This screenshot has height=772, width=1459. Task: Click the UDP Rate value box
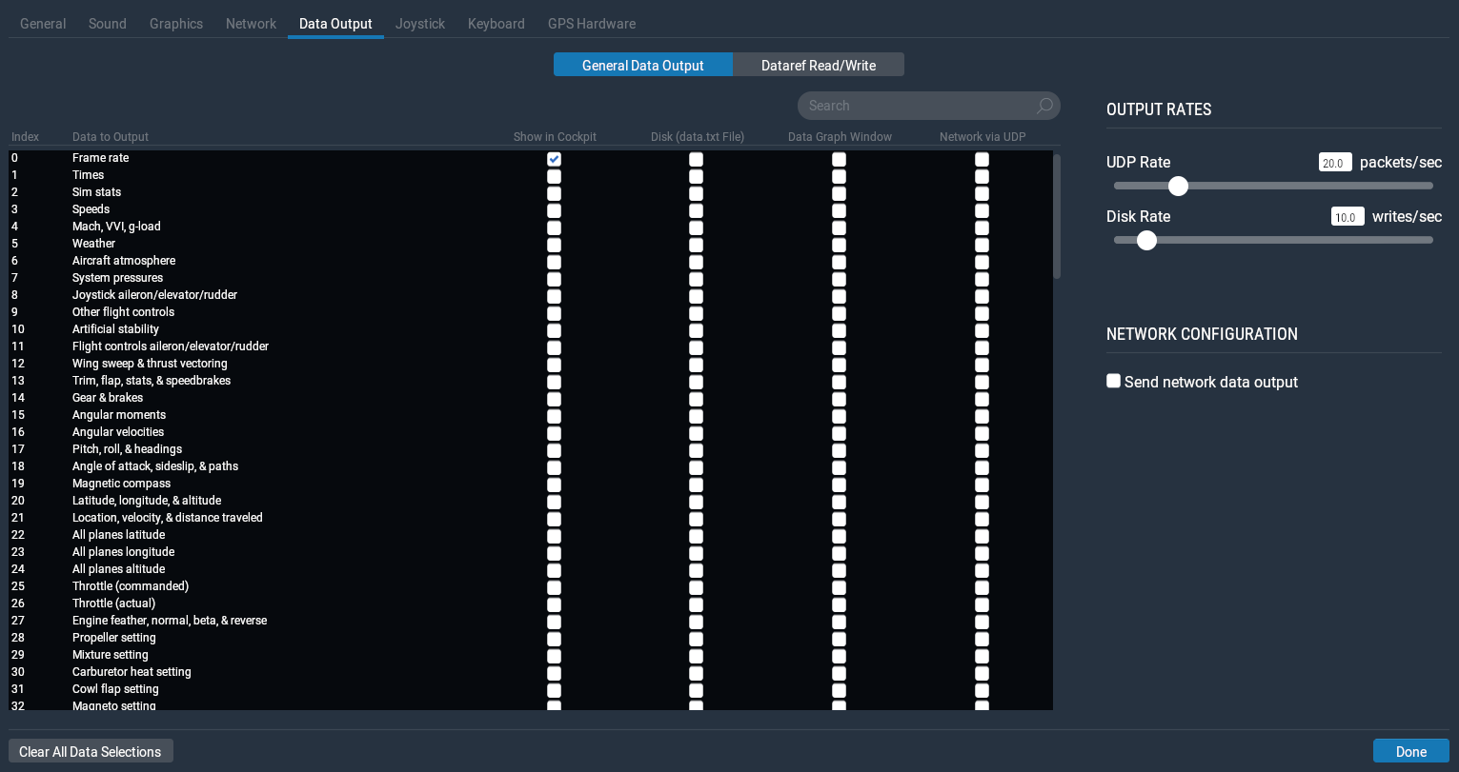[1334, 163]
